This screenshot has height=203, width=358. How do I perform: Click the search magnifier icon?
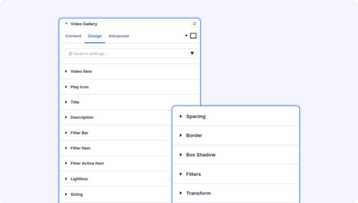(70, 53)
